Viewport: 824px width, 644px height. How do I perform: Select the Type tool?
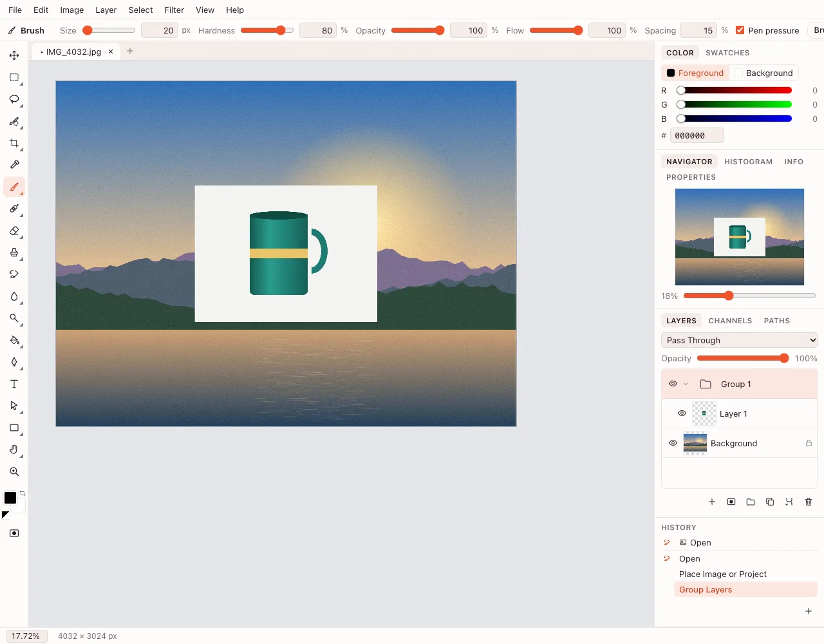click(14, 384)
